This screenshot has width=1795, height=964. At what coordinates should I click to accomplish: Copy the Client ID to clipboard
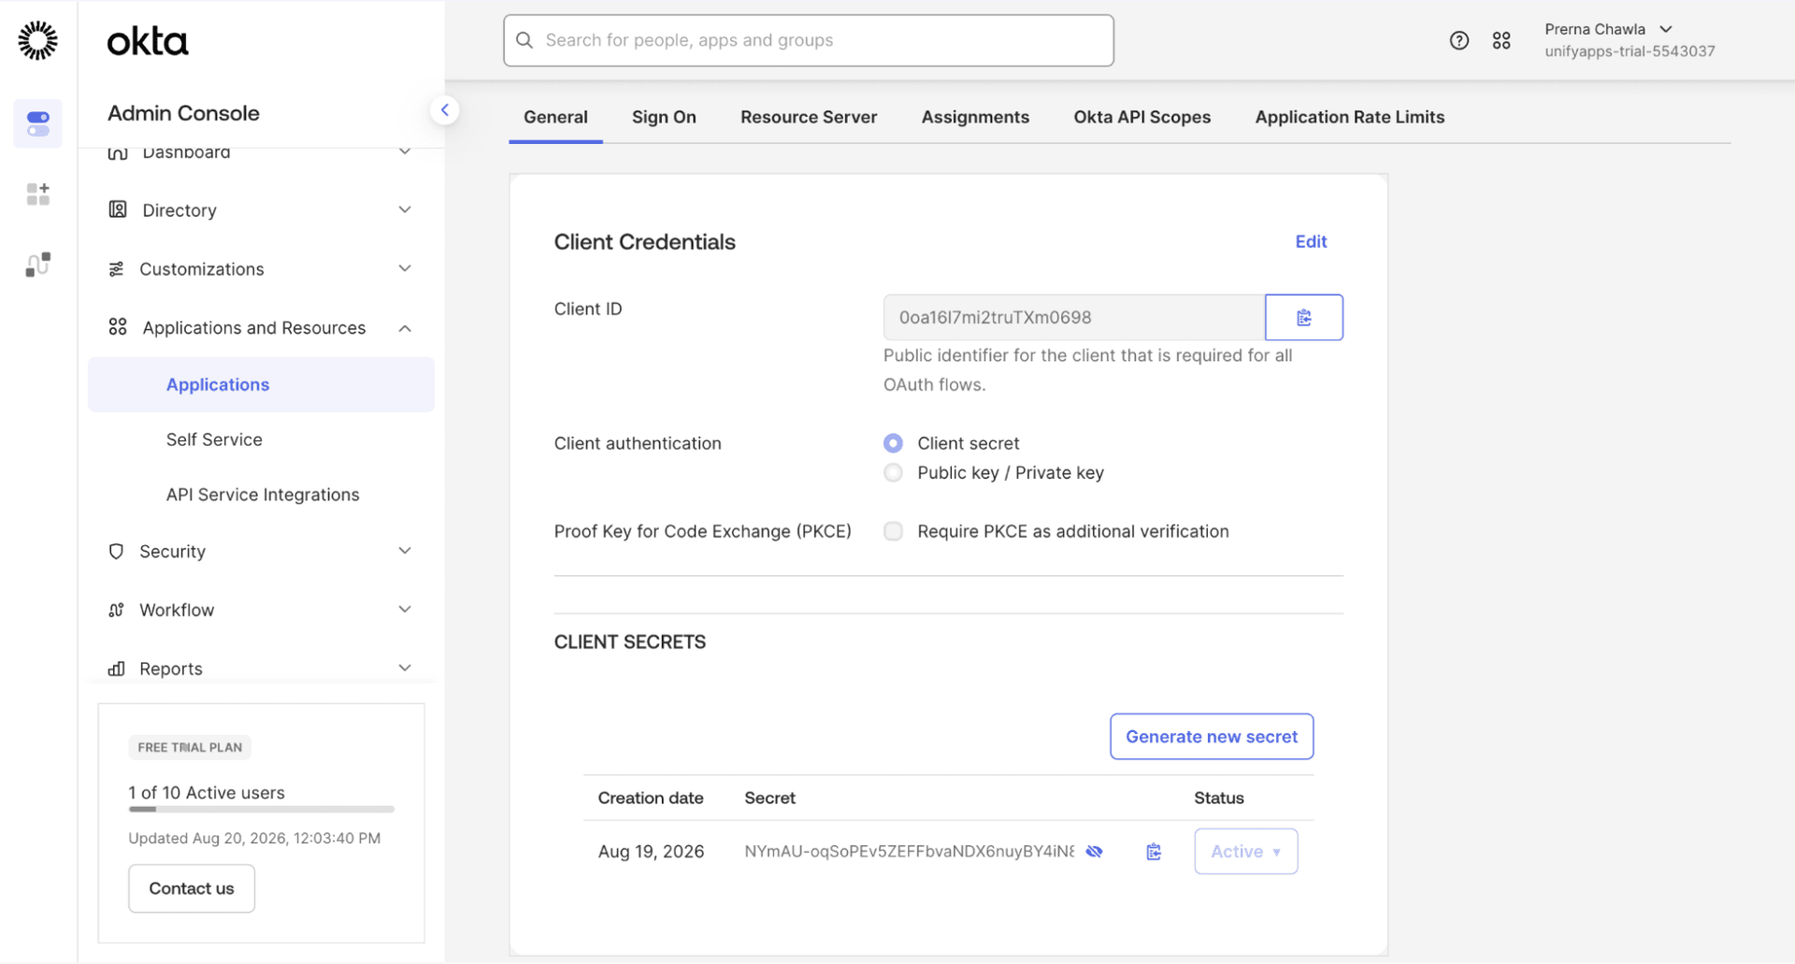point(1304,318)
